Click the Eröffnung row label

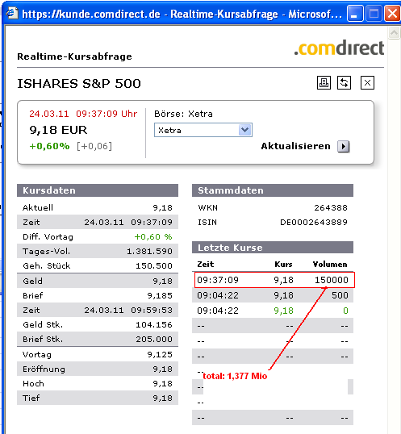pyautogui.click(x=44, y=369)
